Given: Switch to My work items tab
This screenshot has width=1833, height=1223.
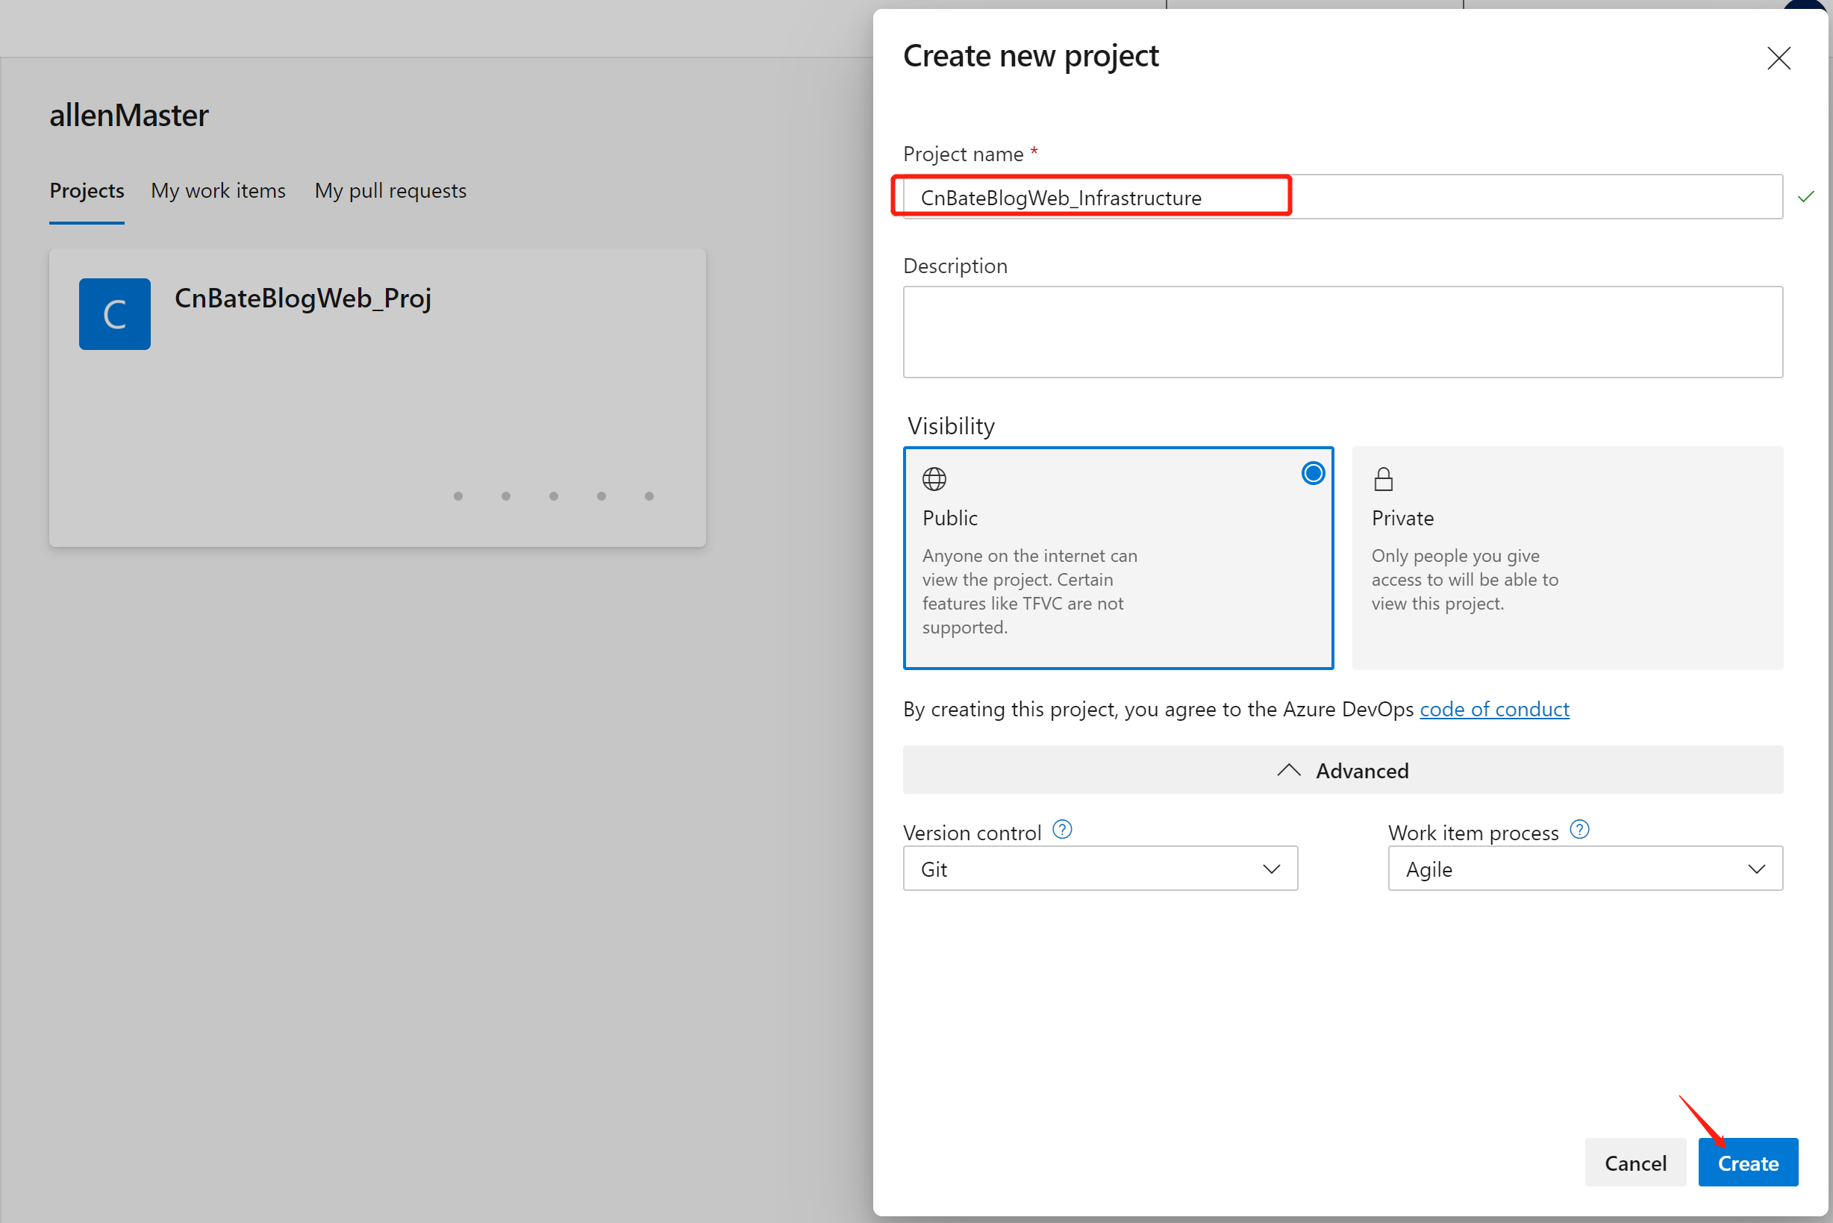Looking at the screenshot, I should coord(219,191).
